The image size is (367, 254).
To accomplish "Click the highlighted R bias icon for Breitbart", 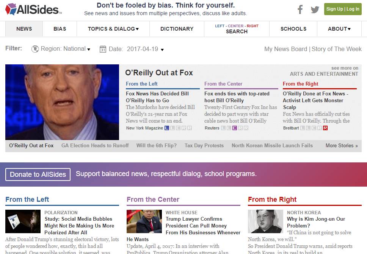I will 325,128.
